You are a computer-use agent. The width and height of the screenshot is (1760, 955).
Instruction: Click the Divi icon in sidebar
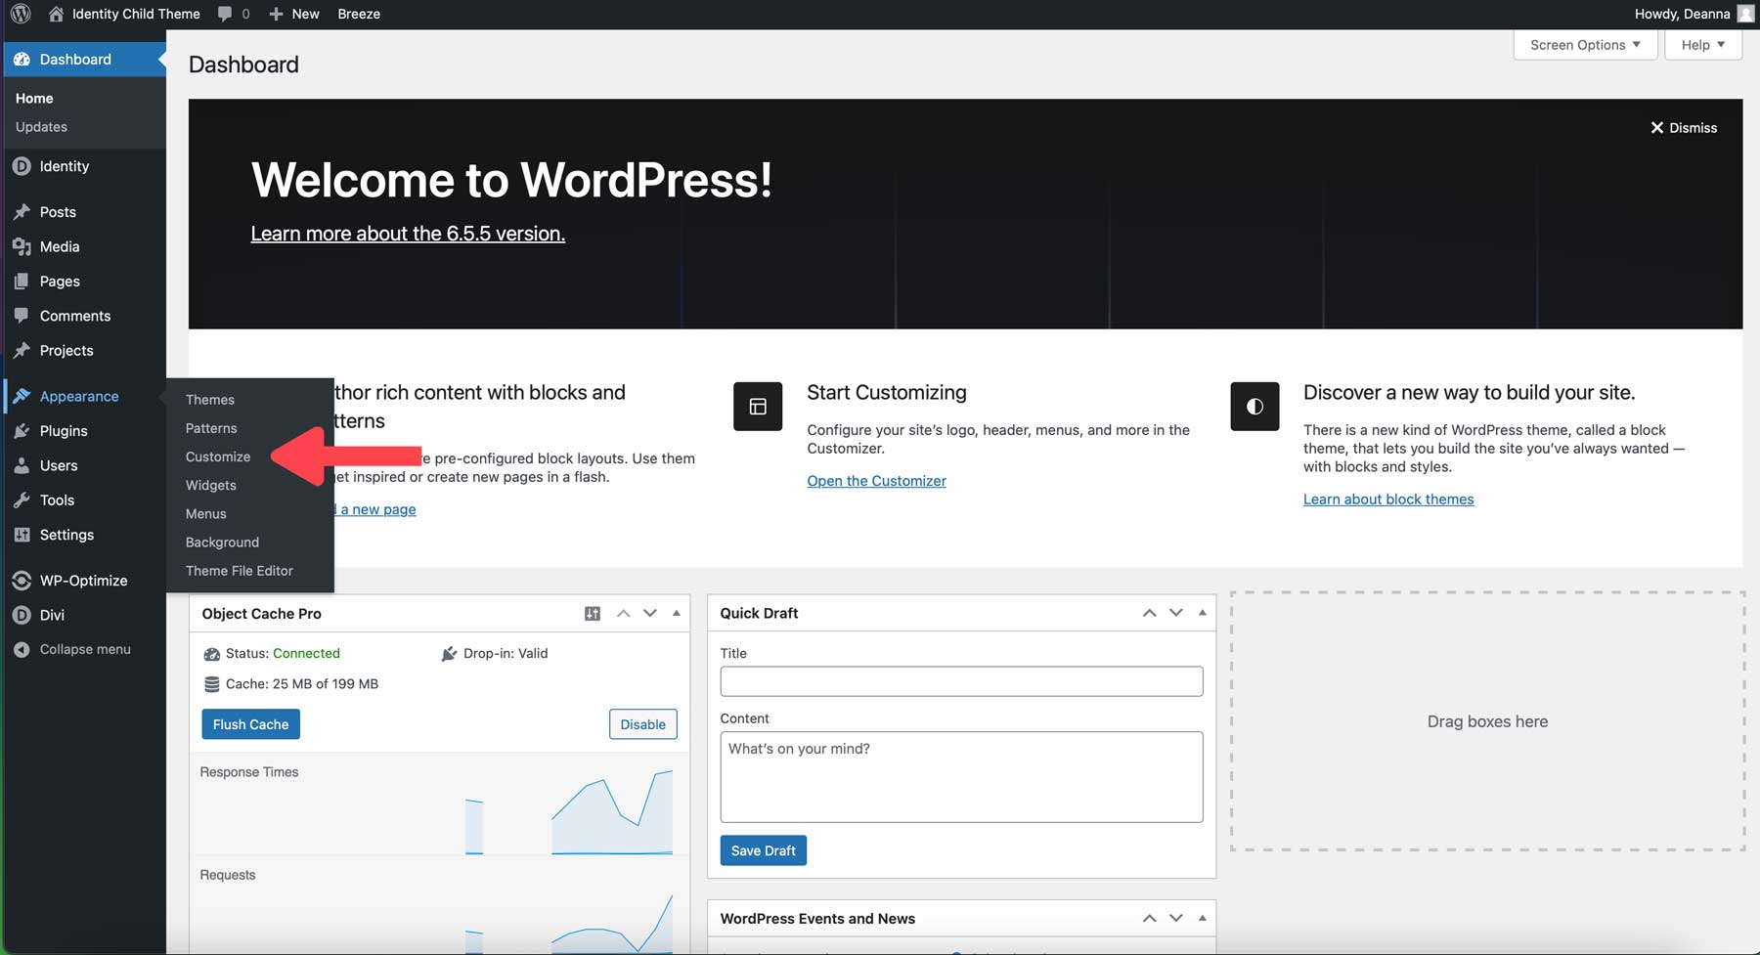click(22, 615)
